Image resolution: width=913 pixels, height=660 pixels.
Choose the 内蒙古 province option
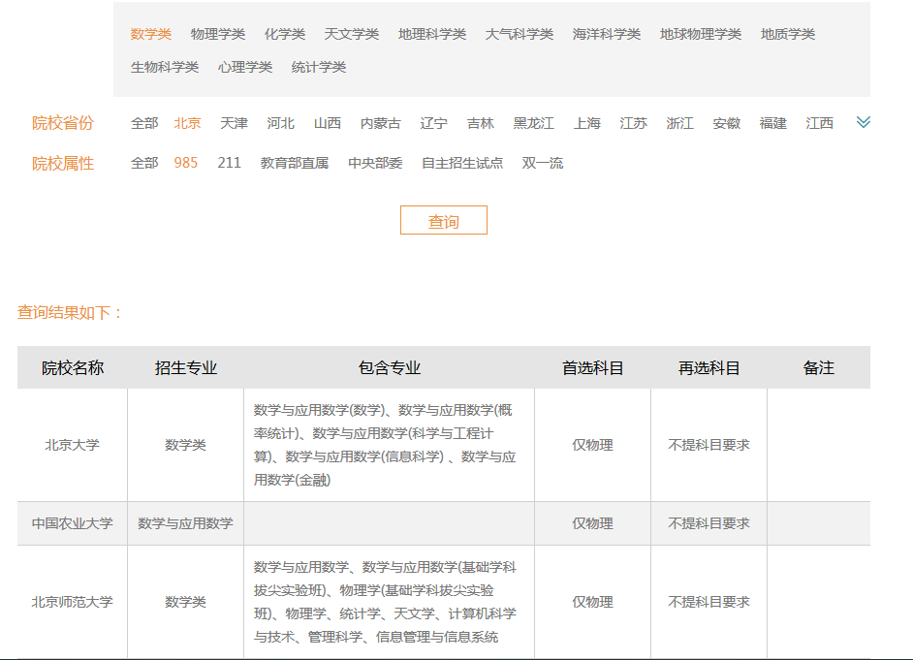[x=381, y=123]
